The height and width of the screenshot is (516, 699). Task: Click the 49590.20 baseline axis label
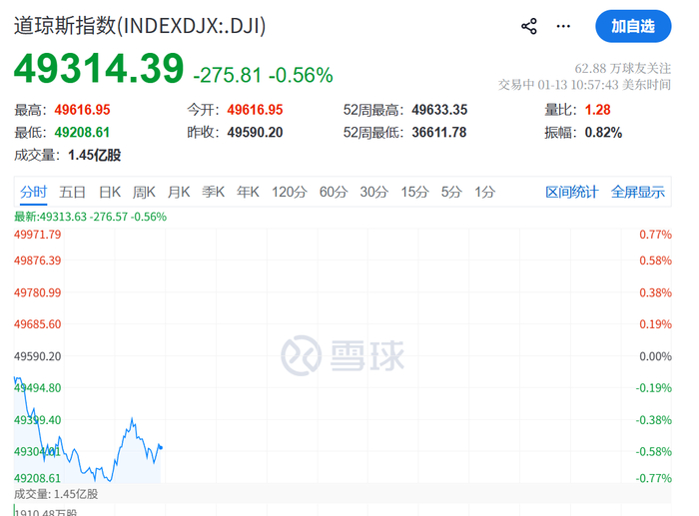[38, 356]
